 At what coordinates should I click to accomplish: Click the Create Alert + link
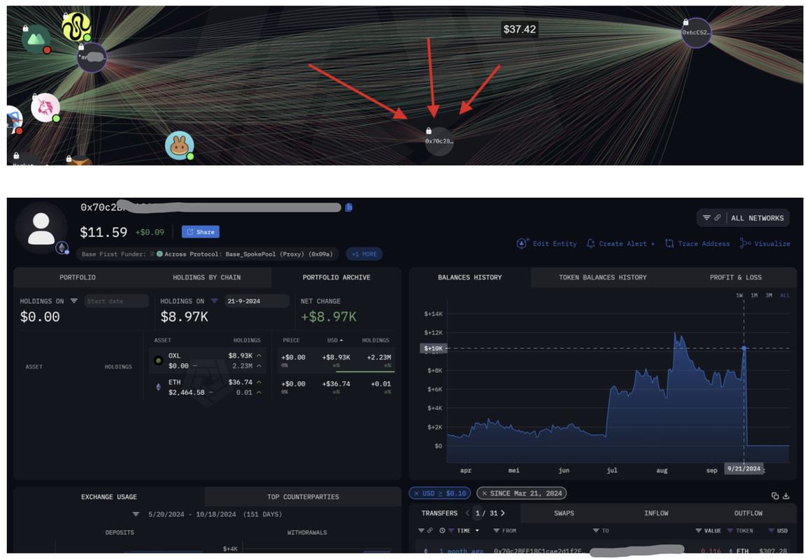coord(620,244)
